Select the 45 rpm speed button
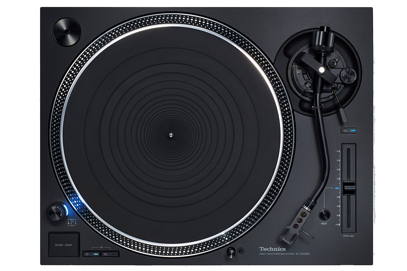Viewport: 407px width, 271px height. (110, 254)
